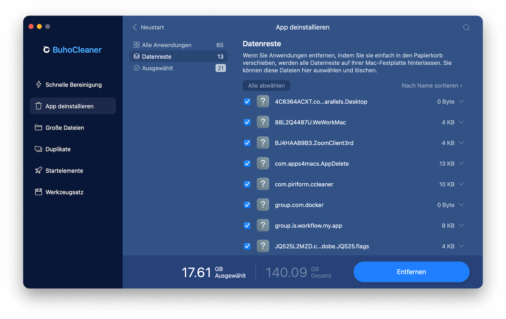Click the question mark icon for 4C6364ACXT Parallels

[263, 102]
